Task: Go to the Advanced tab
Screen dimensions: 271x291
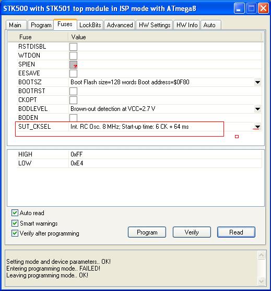Action: pyautogui.click(x=120, y=25)
